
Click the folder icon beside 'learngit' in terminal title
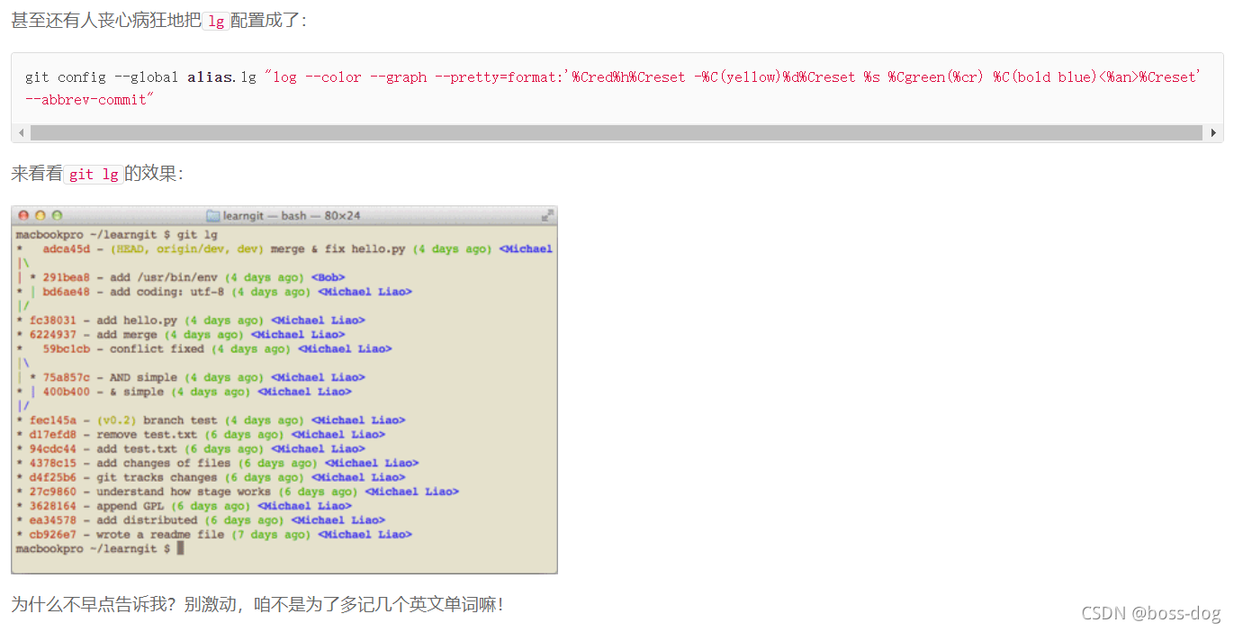coord(213,216)
